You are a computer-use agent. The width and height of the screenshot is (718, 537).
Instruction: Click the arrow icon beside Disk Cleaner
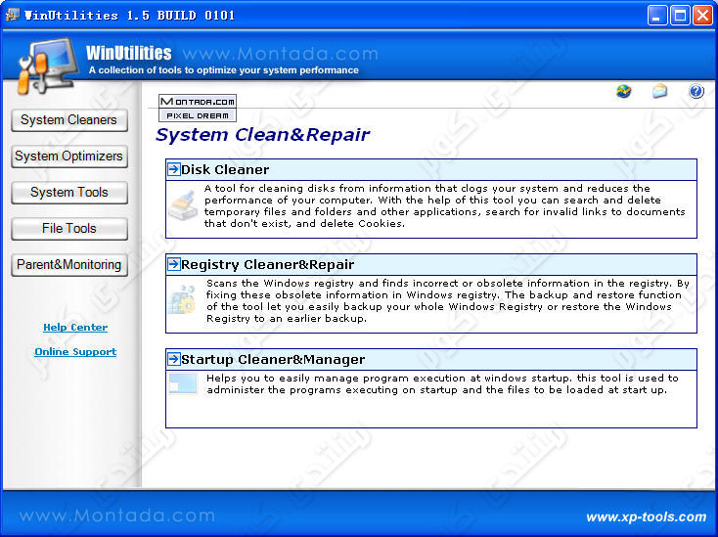click(173, 169)
